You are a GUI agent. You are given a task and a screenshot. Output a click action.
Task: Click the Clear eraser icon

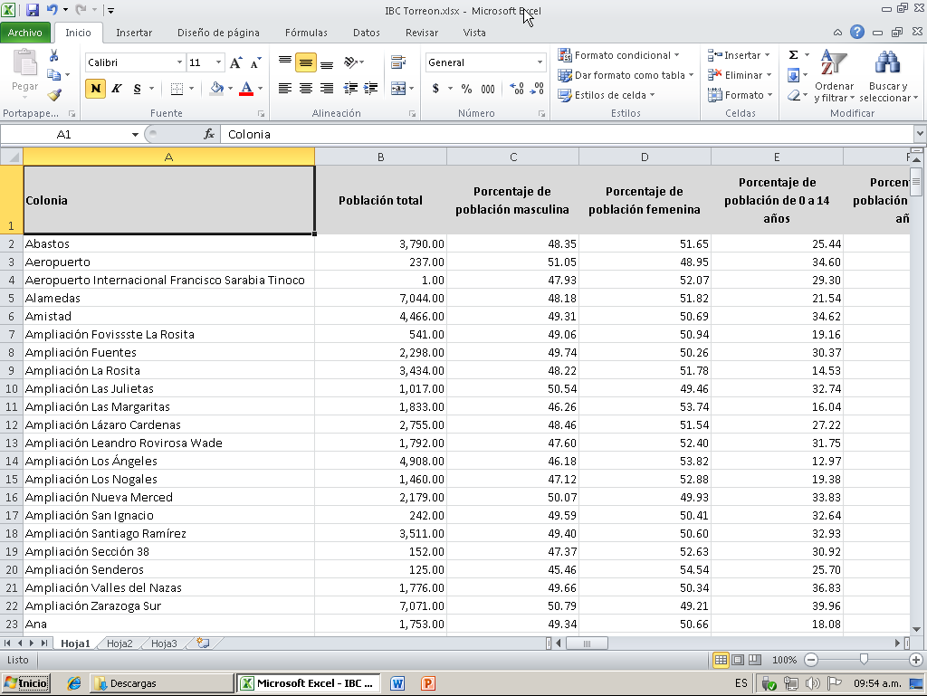(x=793, y=95)
